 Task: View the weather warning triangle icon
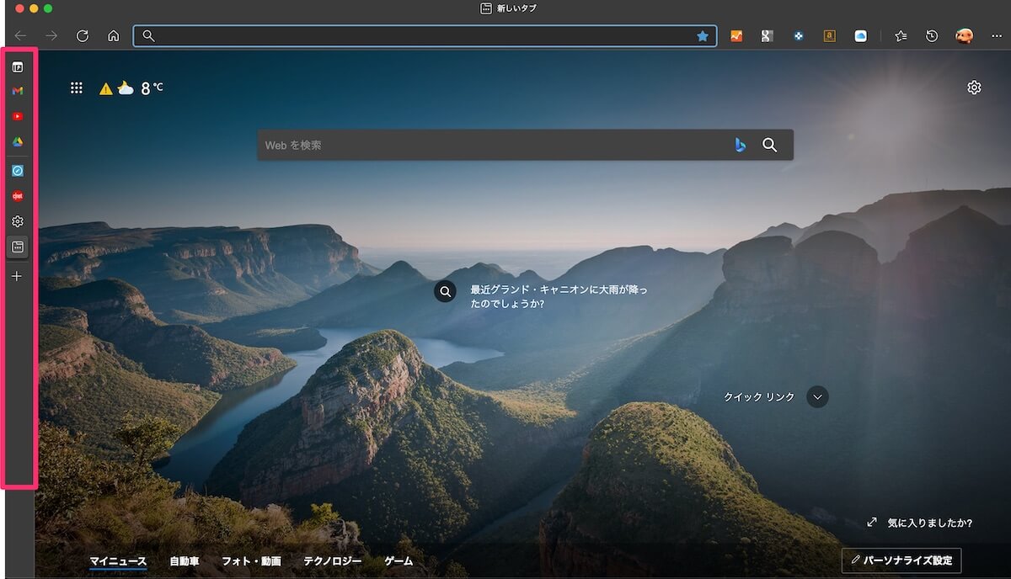(105, 88)
